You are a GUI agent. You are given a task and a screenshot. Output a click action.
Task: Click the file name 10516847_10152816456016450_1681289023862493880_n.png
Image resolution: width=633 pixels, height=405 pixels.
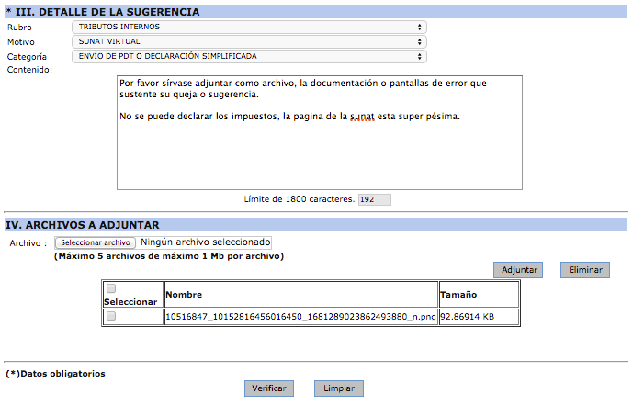(x=300, y=317)
